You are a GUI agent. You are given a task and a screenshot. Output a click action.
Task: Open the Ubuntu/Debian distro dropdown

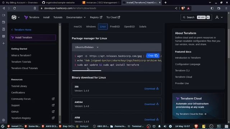(87, 47)
